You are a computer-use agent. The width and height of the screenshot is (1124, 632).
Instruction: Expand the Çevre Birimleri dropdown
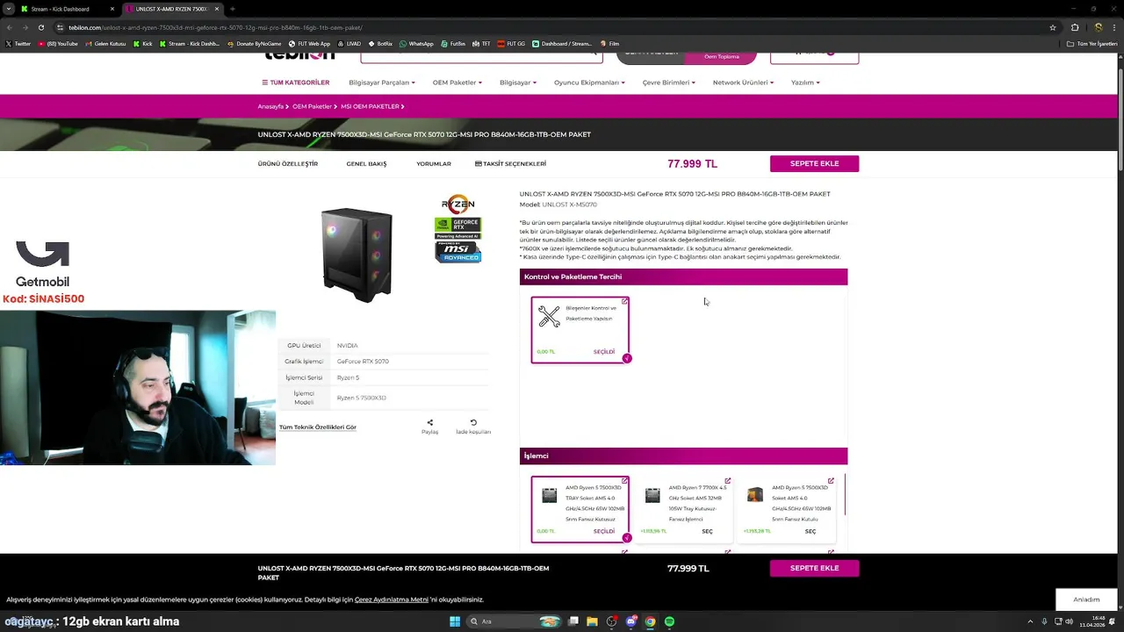pyautogui.click(x=668, y=83)
